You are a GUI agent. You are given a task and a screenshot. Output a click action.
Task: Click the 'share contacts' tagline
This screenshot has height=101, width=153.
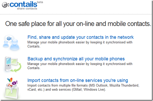(x=27, y=9)
